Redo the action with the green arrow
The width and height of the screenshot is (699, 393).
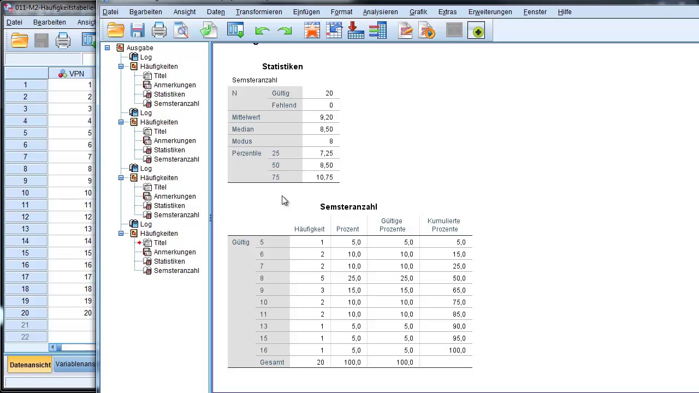point(285,31)
